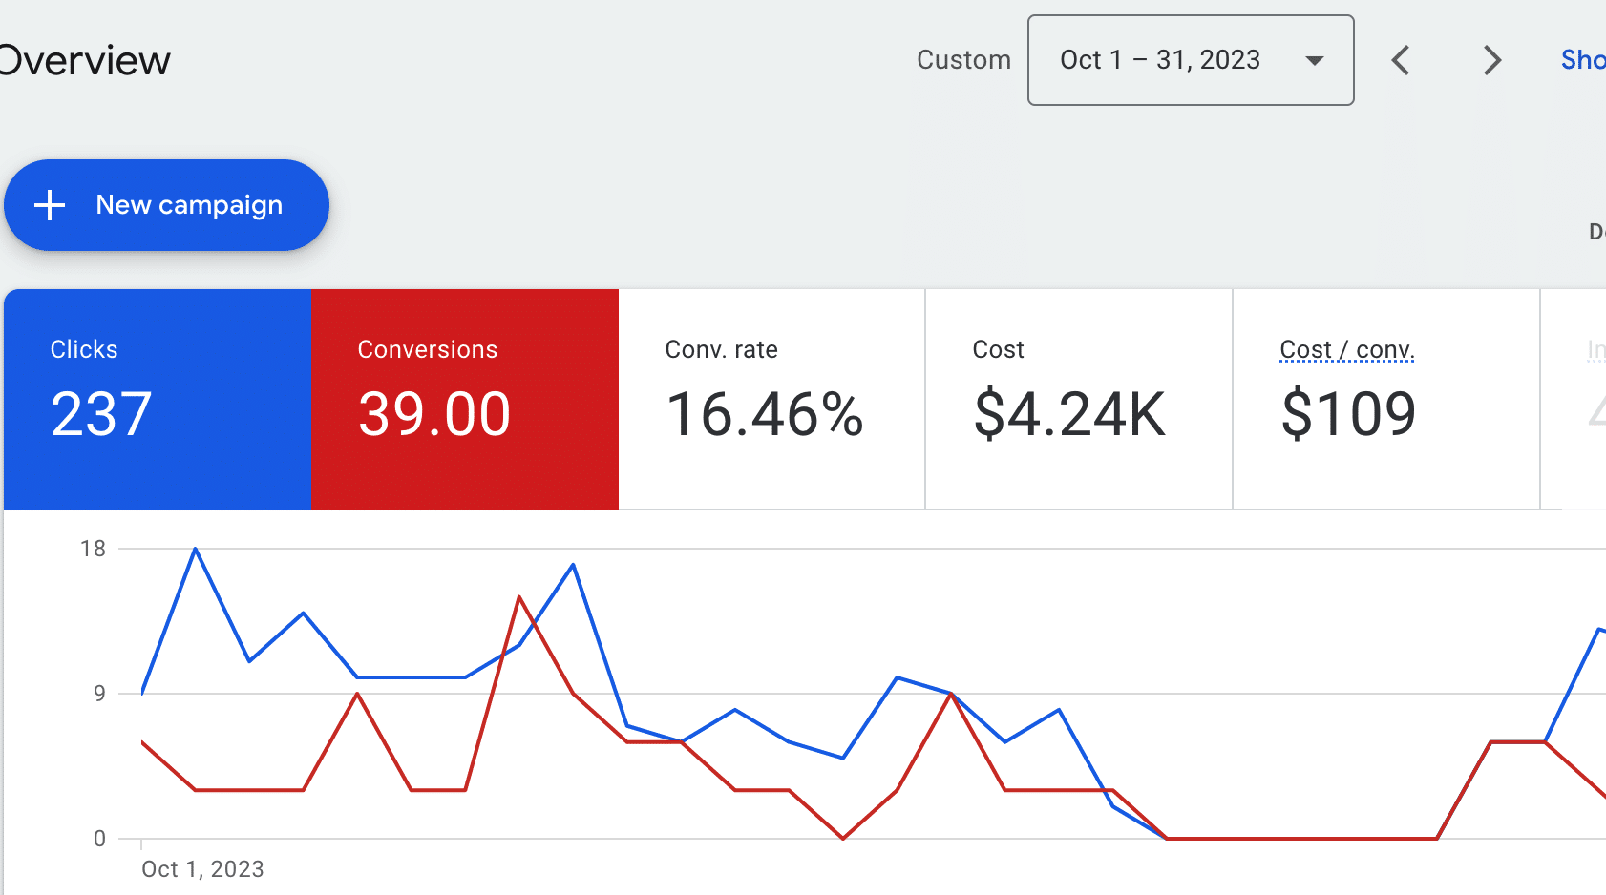Image resolution: width=1606 pixels, height=895 pixels.
Task: Open the Oct 1 – 31, 2023 date dropdown
Action: 1190,60
